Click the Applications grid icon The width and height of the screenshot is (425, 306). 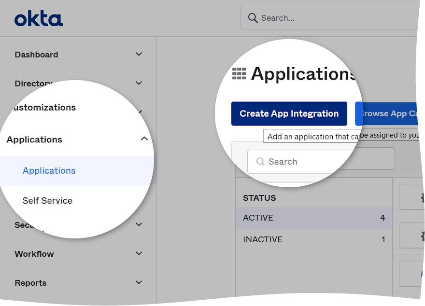pos(239,74)
